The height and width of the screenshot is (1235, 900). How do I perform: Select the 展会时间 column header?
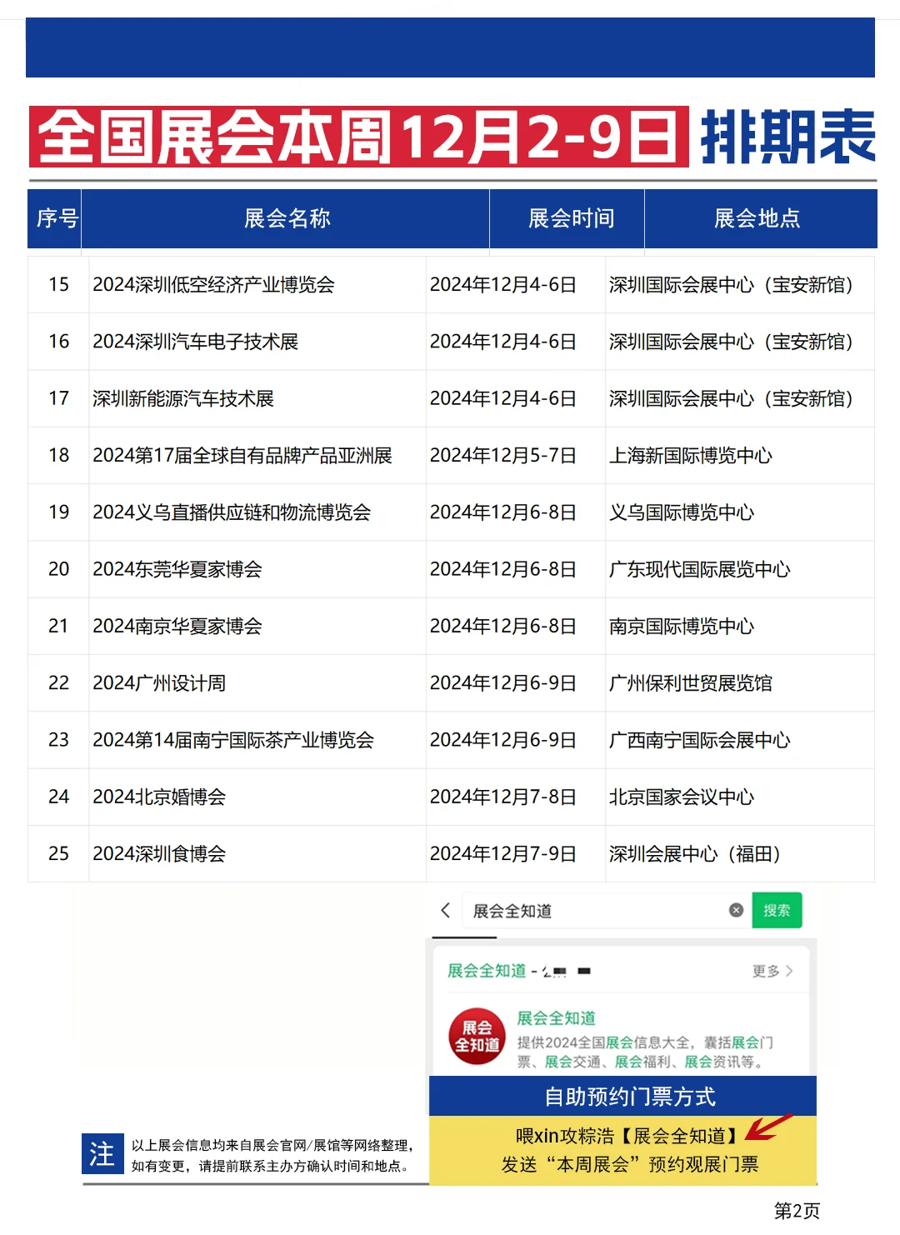[572, 219]
